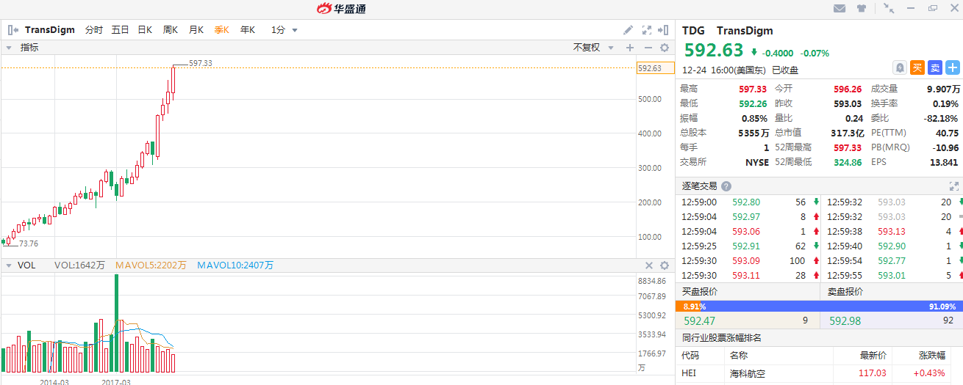Open main chart settings gear
This screenshot has width=963, height=385.
point(665,48)
